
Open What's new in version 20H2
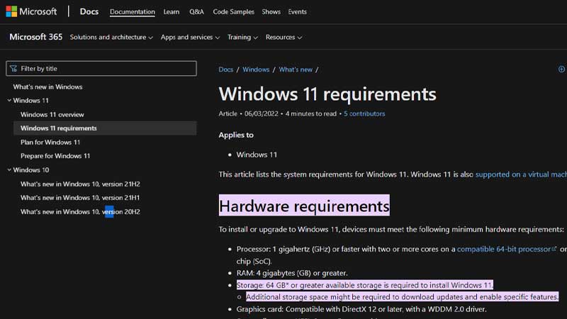80,211
